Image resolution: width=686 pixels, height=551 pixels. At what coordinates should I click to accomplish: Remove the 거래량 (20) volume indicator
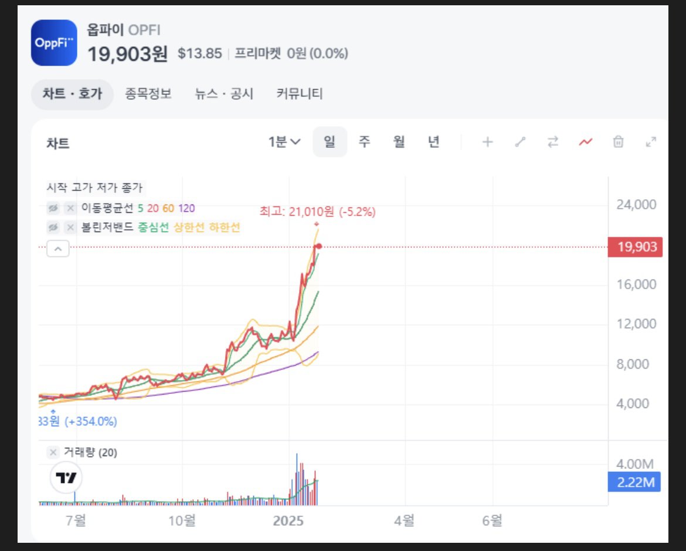pyautogui.click(x=52, y=452)
